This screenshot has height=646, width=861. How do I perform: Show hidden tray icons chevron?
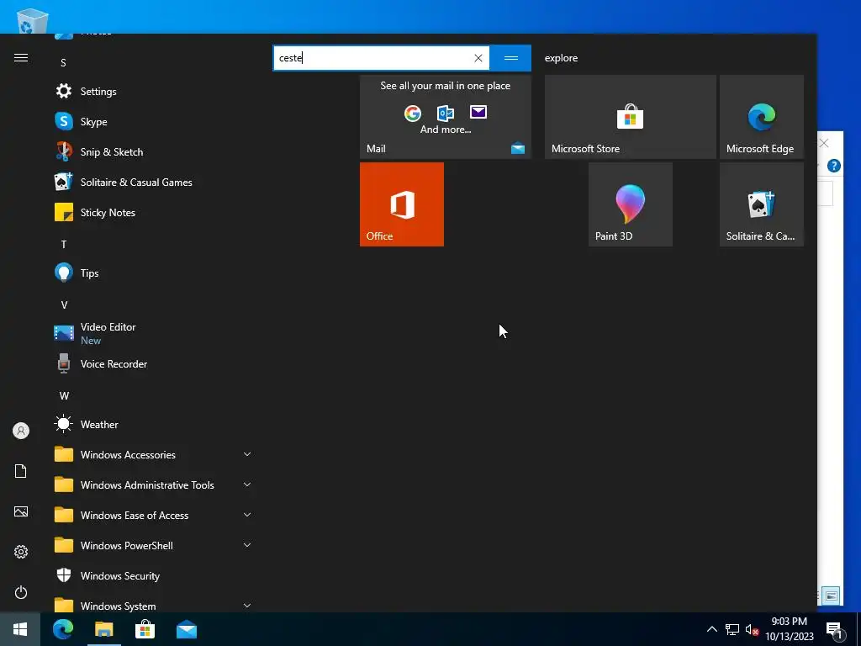click(711, 629)
